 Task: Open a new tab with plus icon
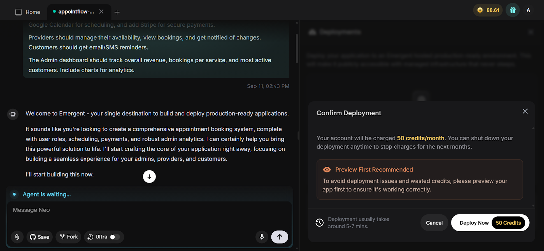click(117, 12)
